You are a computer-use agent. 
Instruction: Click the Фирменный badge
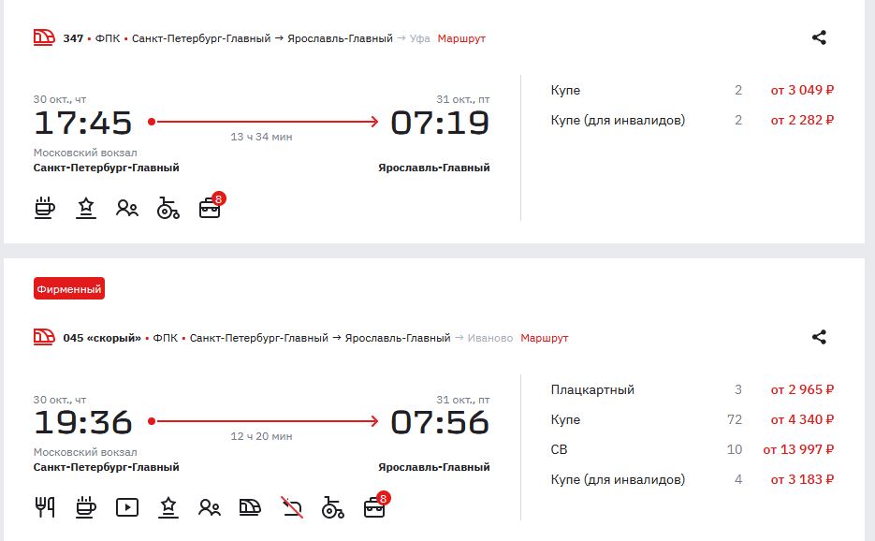pos(69,289)
